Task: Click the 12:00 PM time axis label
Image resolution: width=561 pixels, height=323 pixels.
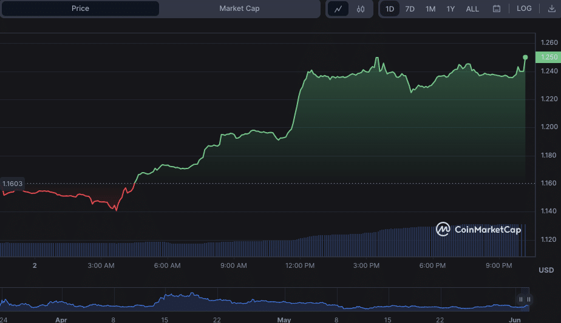Action: 300,265
